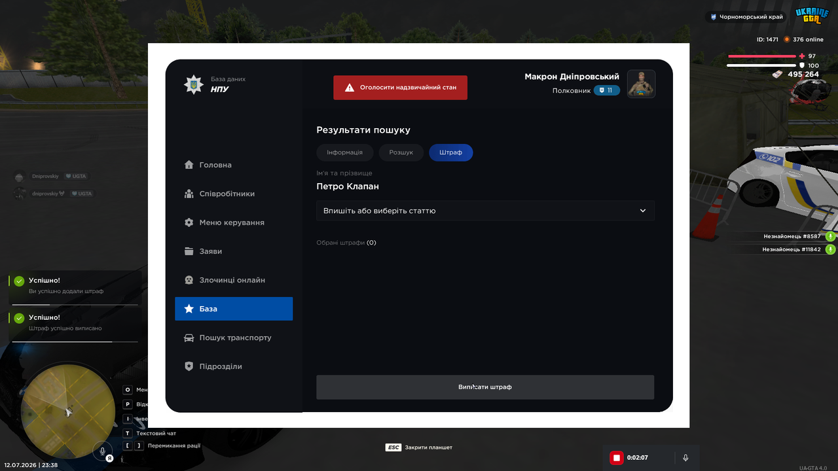Open the Заяви section
The height and width of the screenshot is (471, 838).
click(x=234, y=251)
